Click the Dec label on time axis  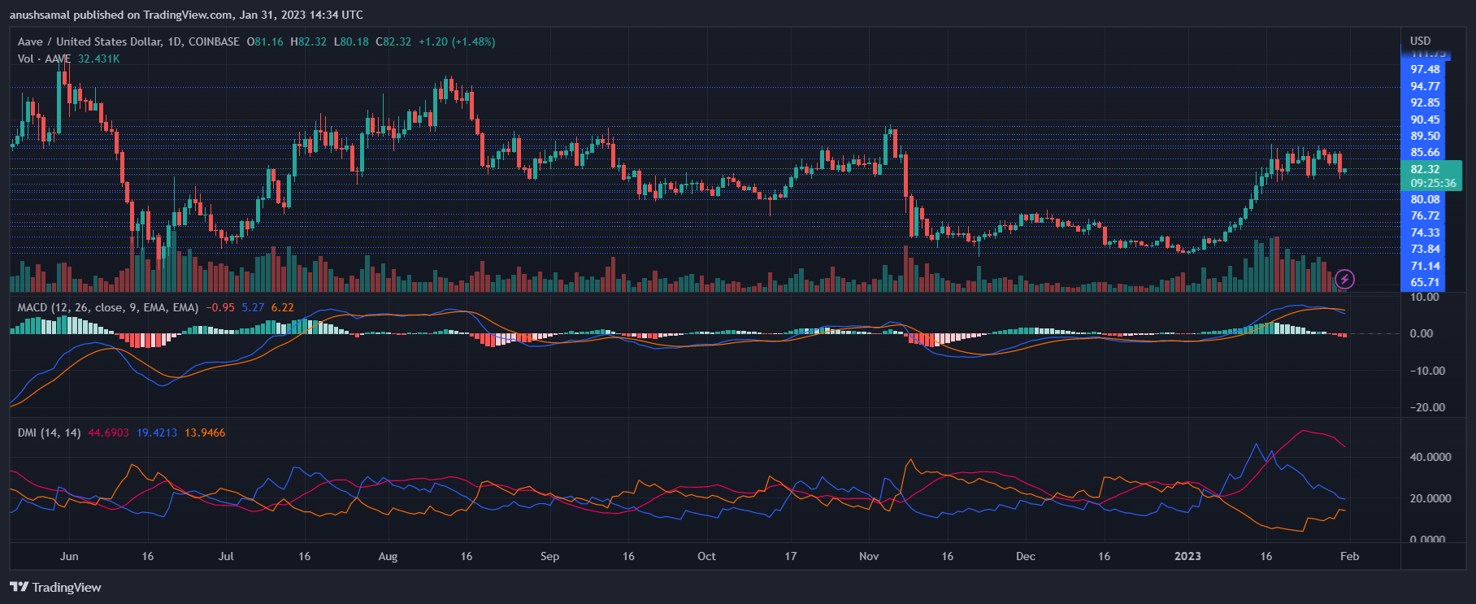click(x=1026, y=556)
